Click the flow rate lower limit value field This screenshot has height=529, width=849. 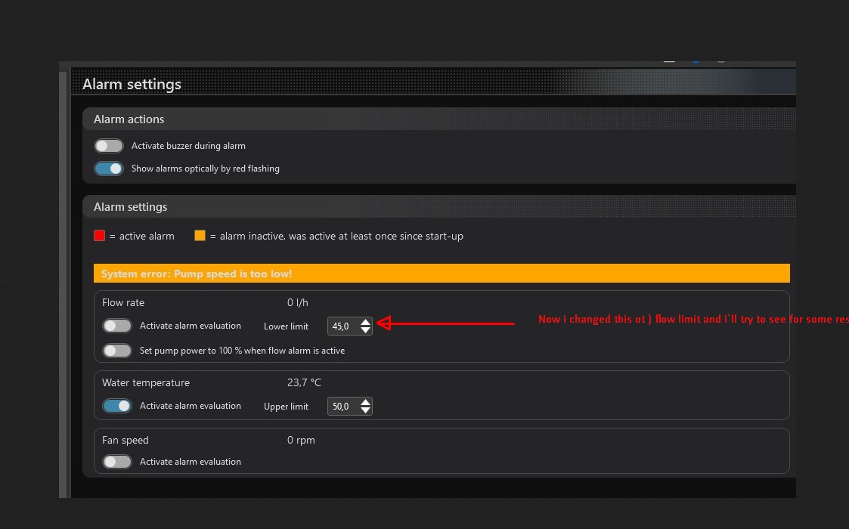(342, 326)
